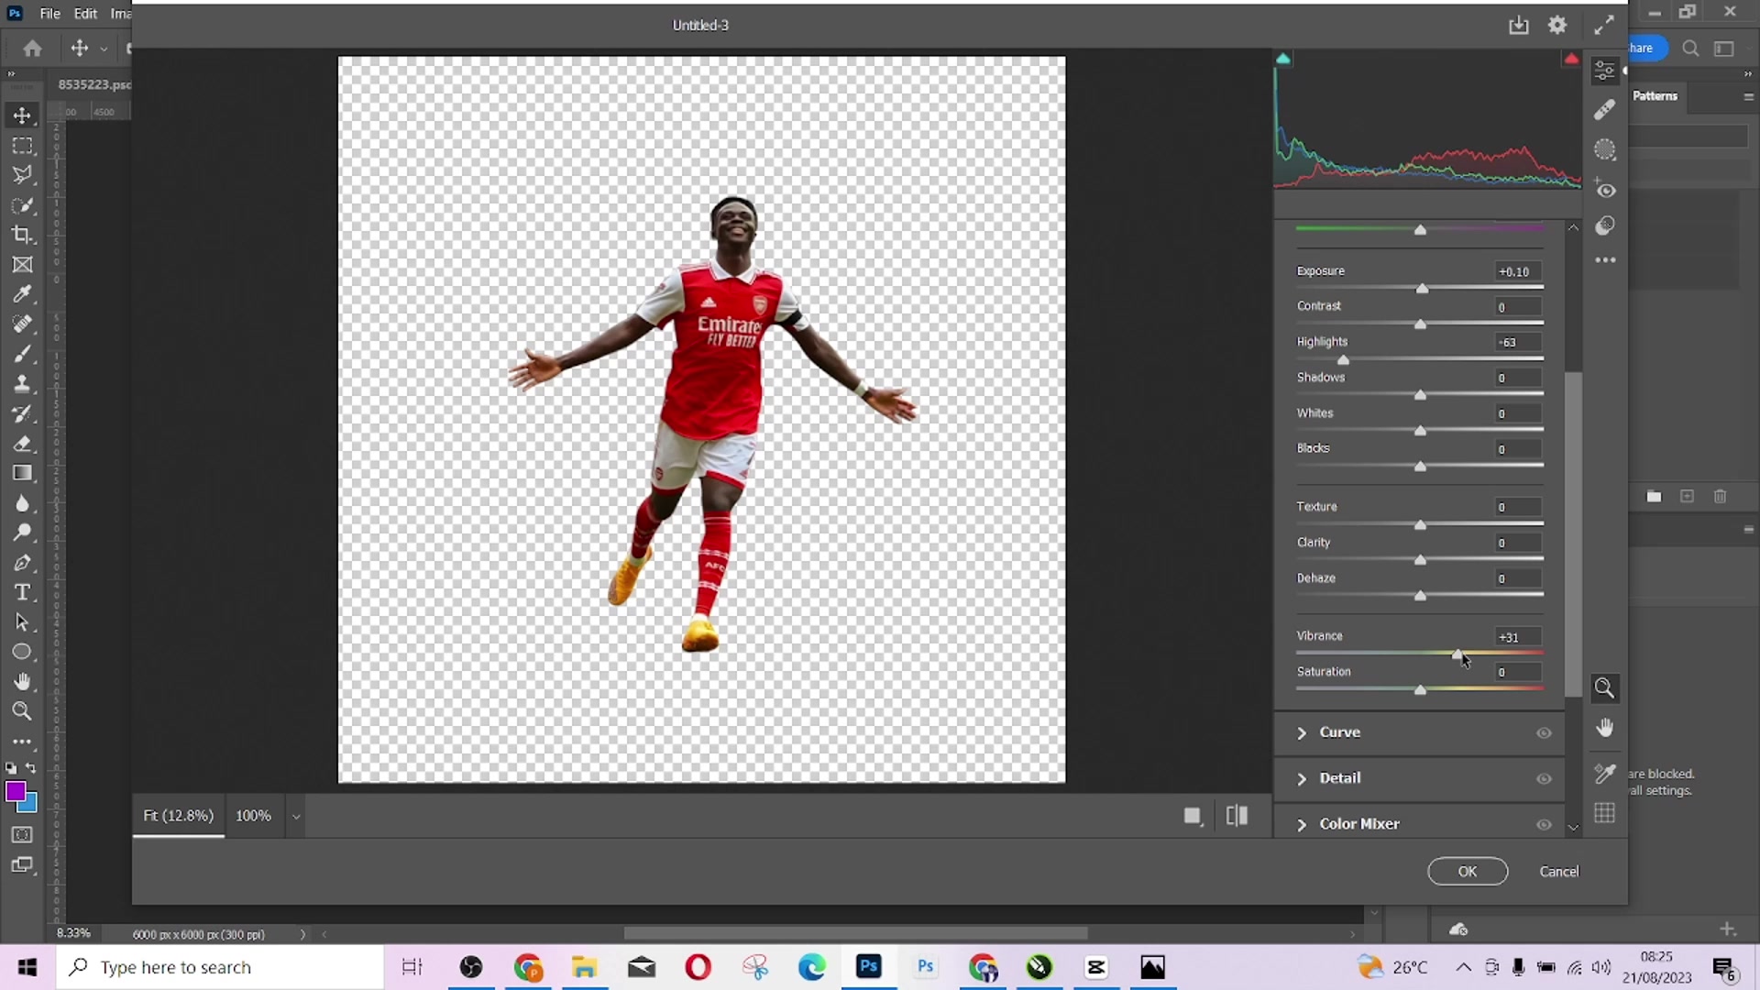Viewport: 1760px width, 990px height.
Task: Select the Camera Raw Red Eye tool
Action: tap(1604, 189)
